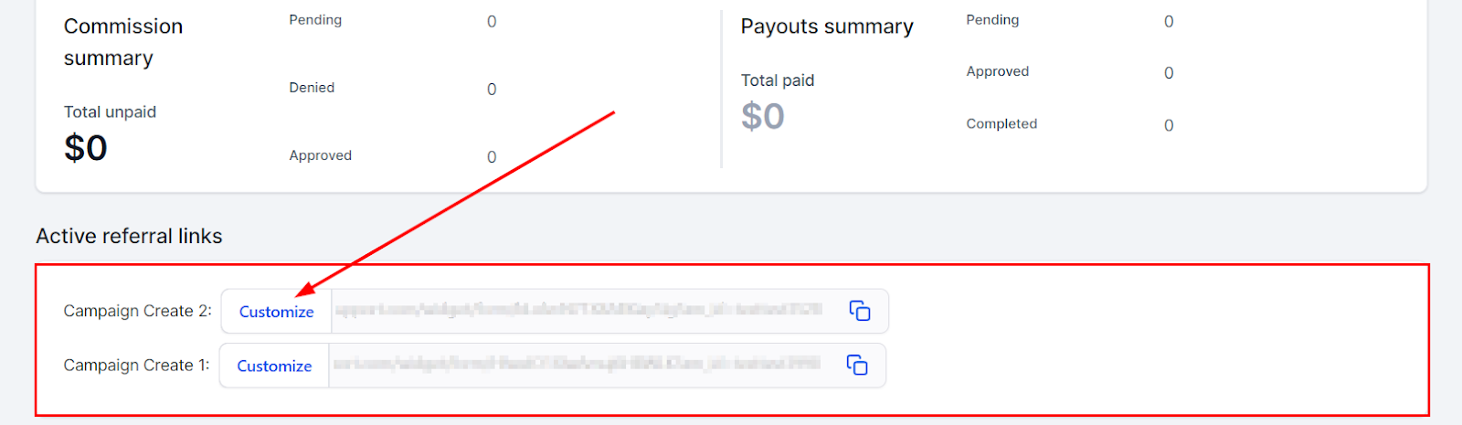Click the Denied commissions row label

tap(312, 88)
